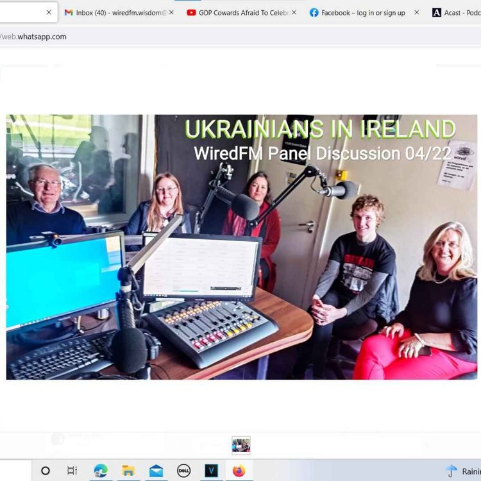This screenshot has width=481, height=481.
Task: Open the V app icon on taskbar
Action: (212, 471)
